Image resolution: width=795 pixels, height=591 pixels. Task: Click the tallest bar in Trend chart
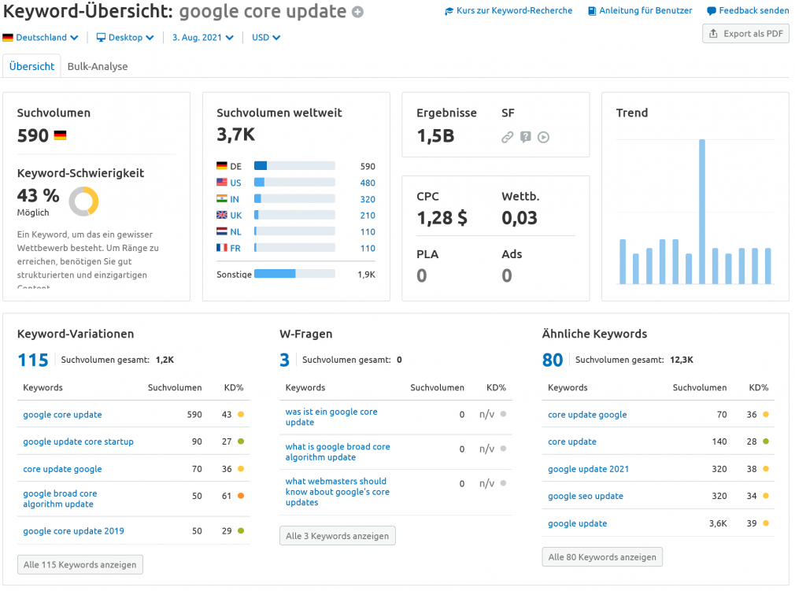(x=701, y=212)
